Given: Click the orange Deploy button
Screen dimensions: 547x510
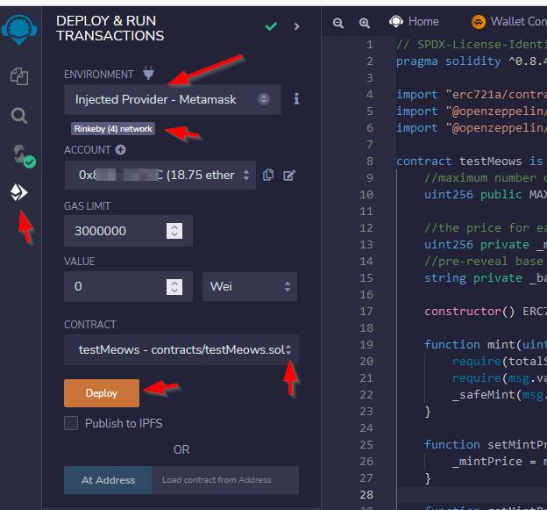Looking at the screenshot, I should pos(102,393).
